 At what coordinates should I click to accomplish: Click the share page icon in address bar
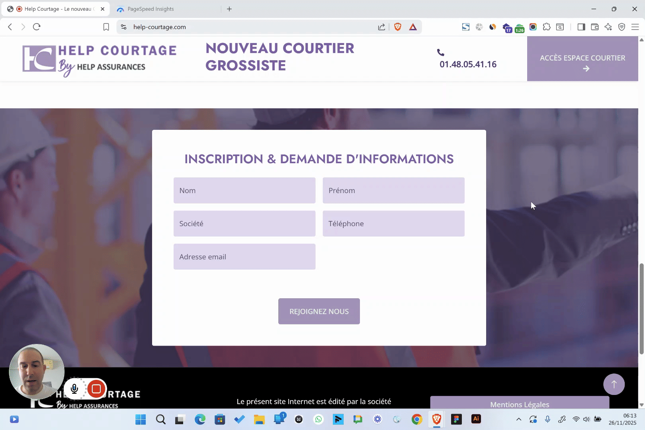pyautogui.click(x=381, y=27)
